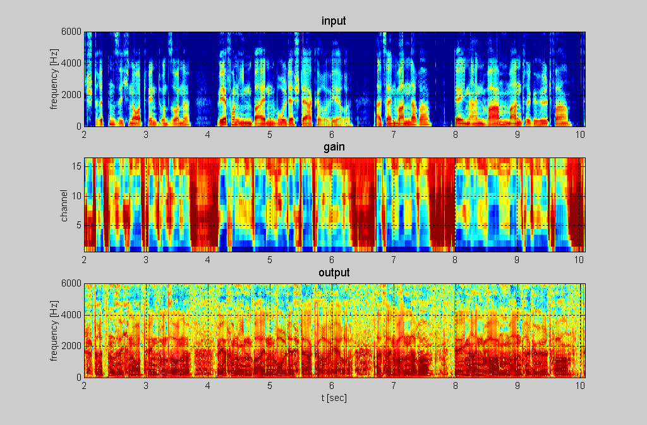Click the "4000" tick on the output plot

click(x=71, y=315)
